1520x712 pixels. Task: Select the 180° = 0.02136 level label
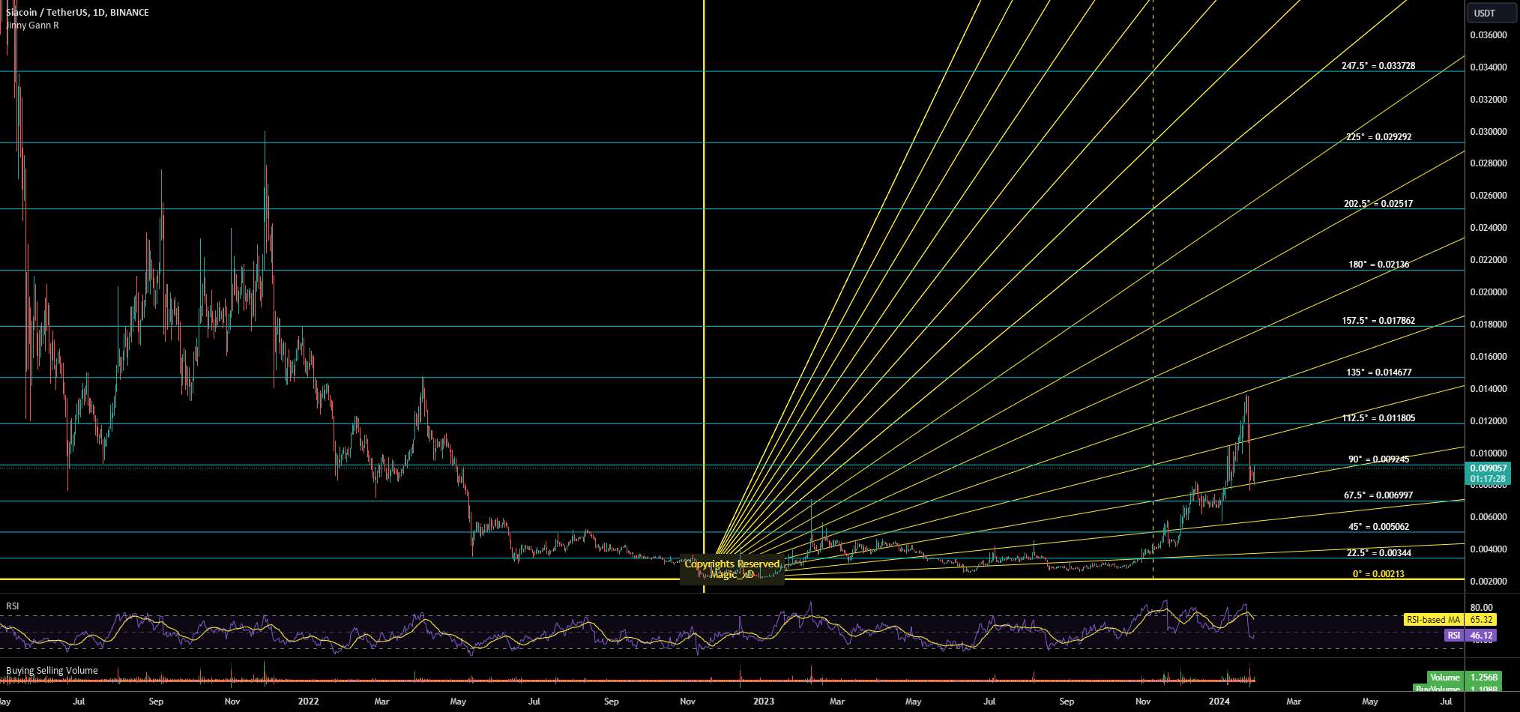click(x=1378, y=265)
